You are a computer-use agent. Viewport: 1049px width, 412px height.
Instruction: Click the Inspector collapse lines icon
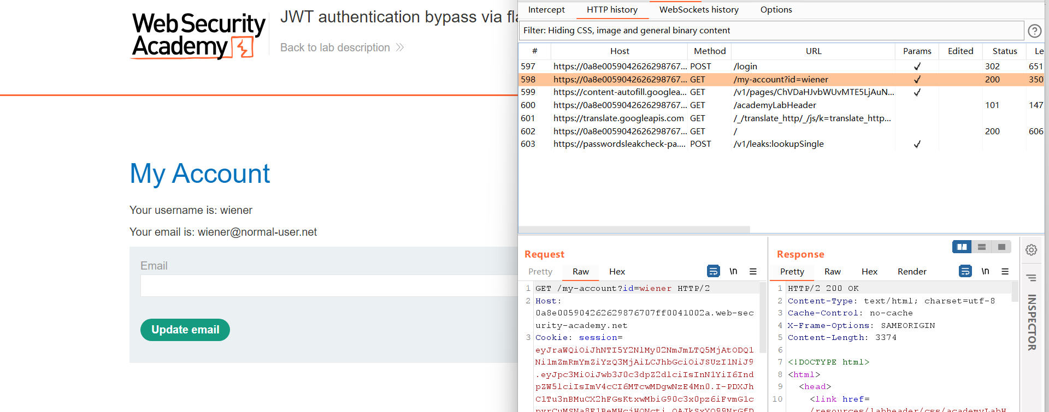point(1031,278)
